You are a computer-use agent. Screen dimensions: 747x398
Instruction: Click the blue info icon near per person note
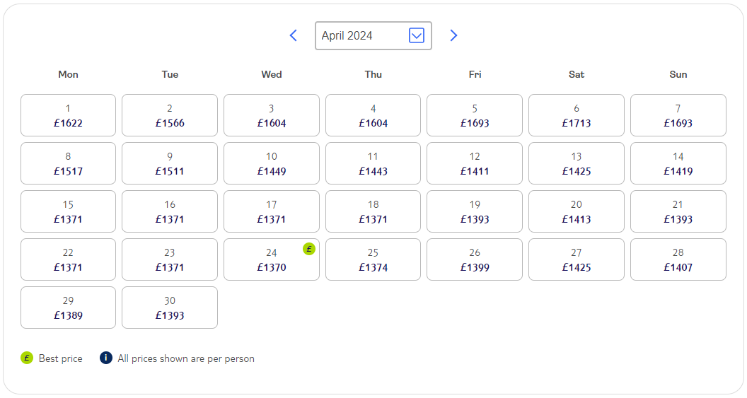pos(106,358)
